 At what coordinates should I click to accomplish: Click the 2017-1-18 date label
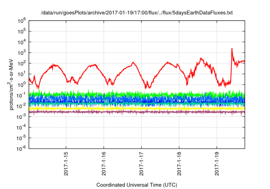pos(179,164)
